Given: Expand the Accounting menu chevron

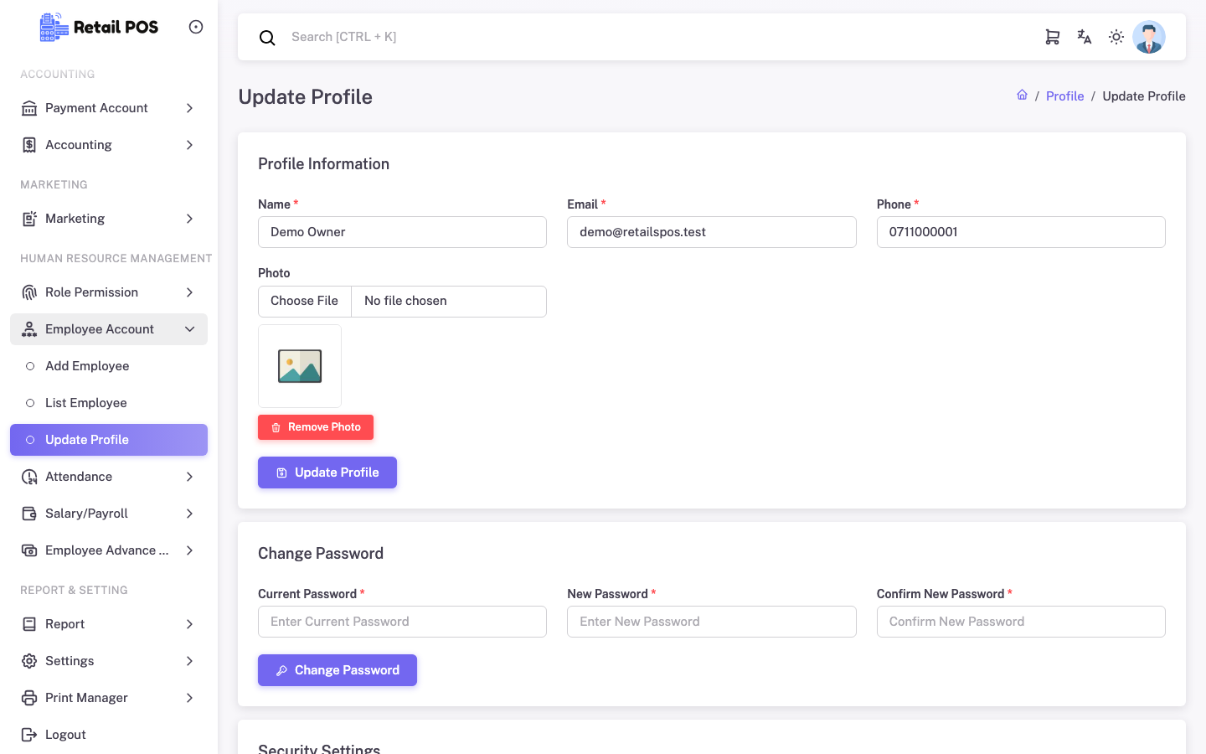Looking at the screenshot, I should [x=190, y=145].
